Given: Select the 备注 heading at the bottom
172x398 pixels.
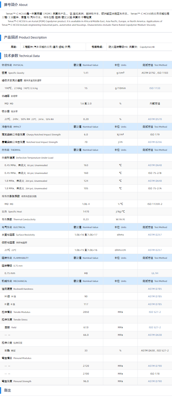Looking at the screenshot, I should (8, 390).
